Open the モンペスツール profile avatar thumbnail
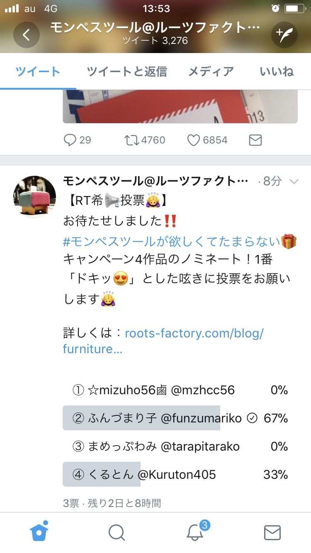The height and width of the screenshot is (553, 311). 35,196
